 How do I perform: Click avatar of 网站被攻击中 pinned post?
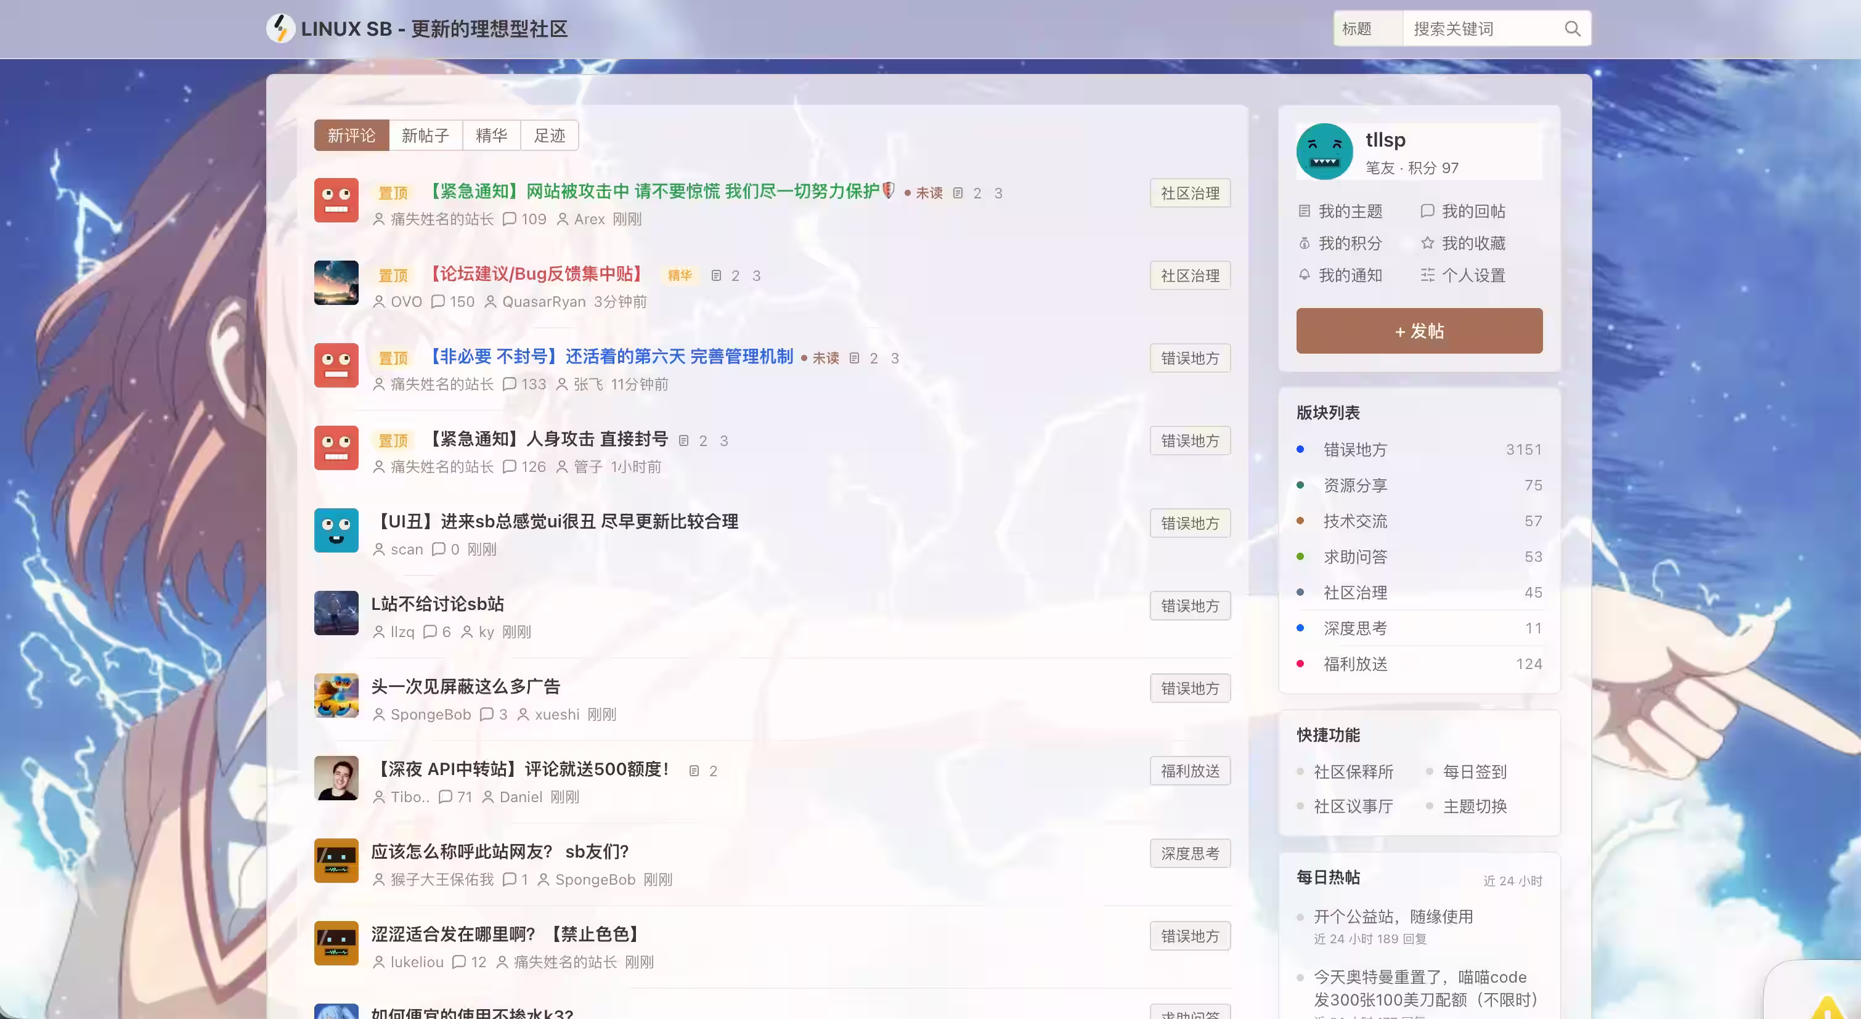(336, 200)
